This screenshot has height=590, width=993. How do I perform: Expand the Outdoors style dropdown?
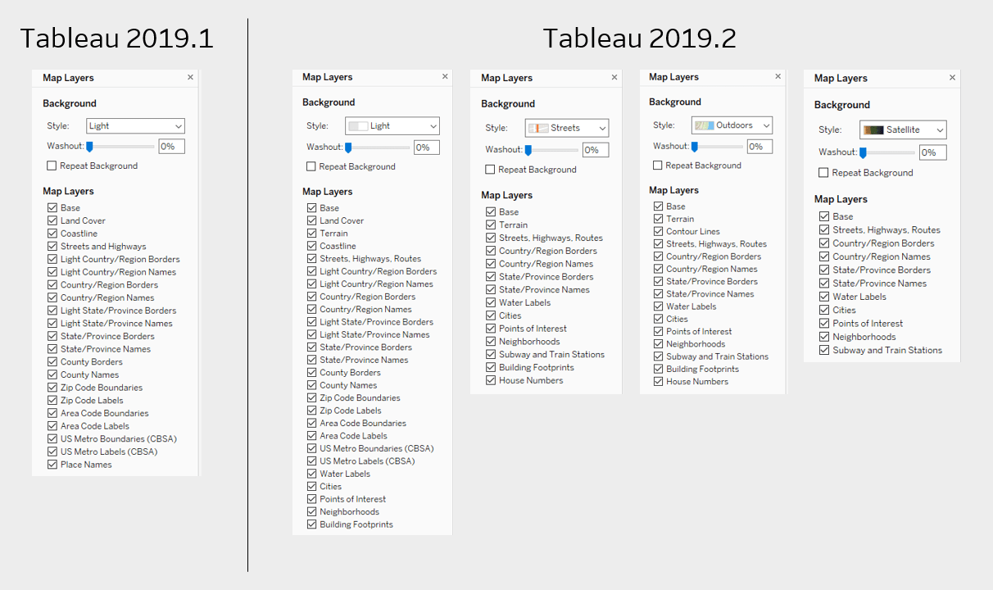coord(767,125)
